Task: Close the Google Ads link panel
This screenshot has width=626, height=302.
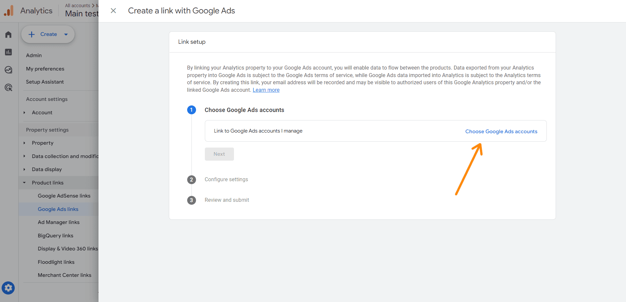Action: pyautogui.click(x=113, y=11)
